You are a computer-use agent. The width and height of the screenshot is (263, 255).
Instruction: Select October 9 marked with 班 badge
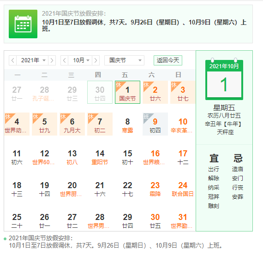tap(155, 124)
